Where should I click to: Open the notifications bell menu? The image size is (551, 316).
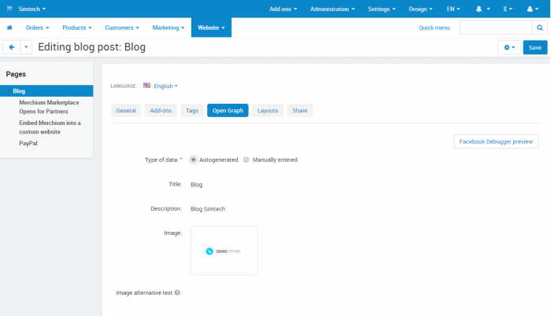click(483, 9)
